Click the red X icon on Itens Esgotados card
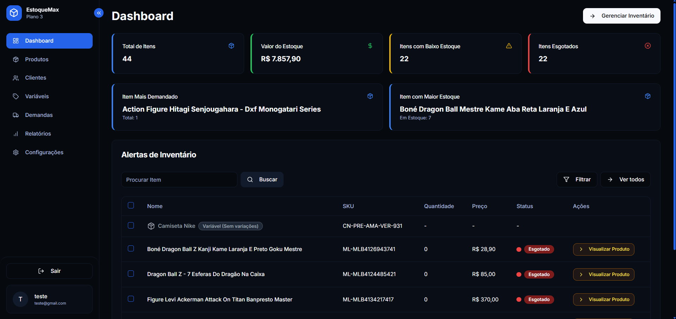676x319 pixels. pyautogui.click(x=647, y=46)
